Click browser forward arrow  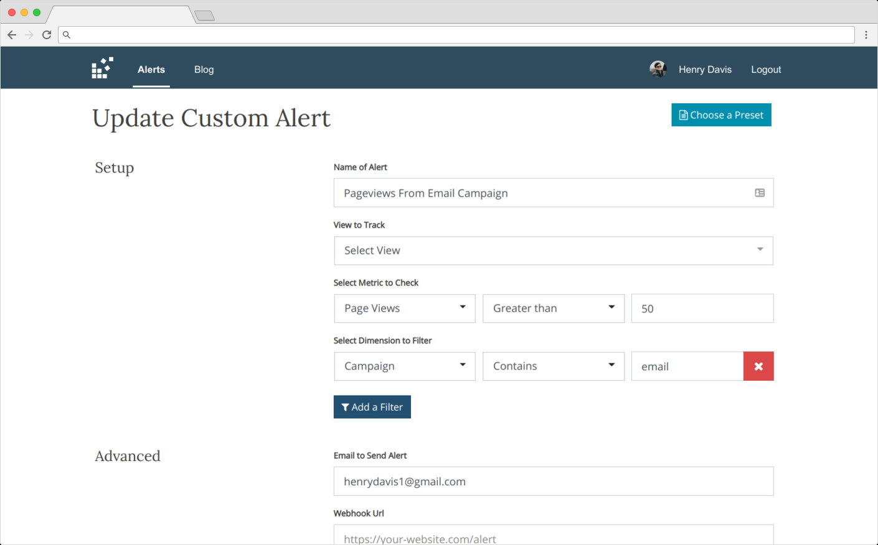click(29, 35)
